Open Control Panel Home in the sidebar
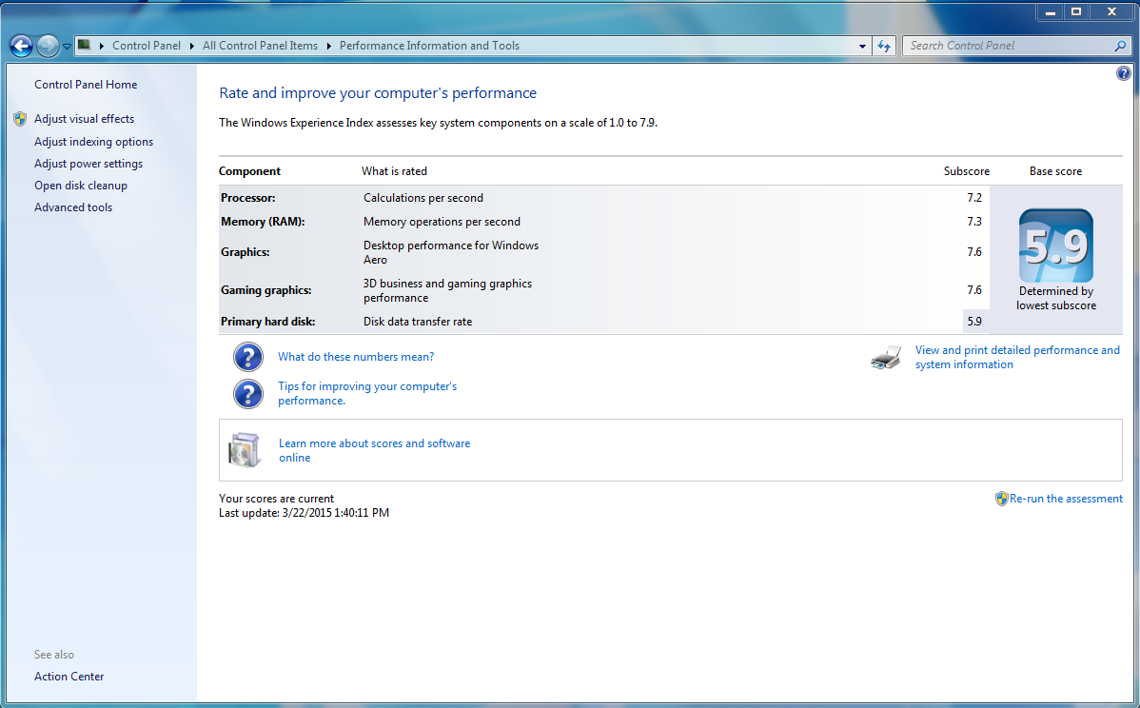Screen dimensions: 1140x708 (x=86, y=85)
